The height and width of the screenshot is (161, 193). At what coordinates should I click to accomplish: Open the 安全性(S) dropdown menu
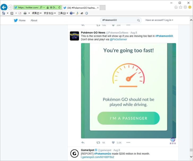(50, 13)
